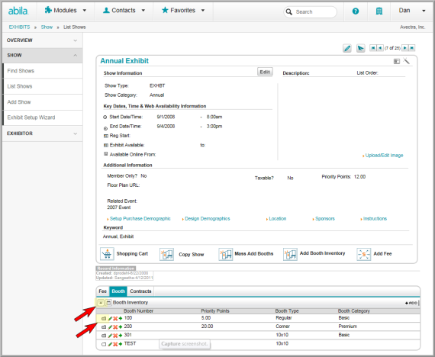Switch to the Contracts tab

click(x=140, y=291)
